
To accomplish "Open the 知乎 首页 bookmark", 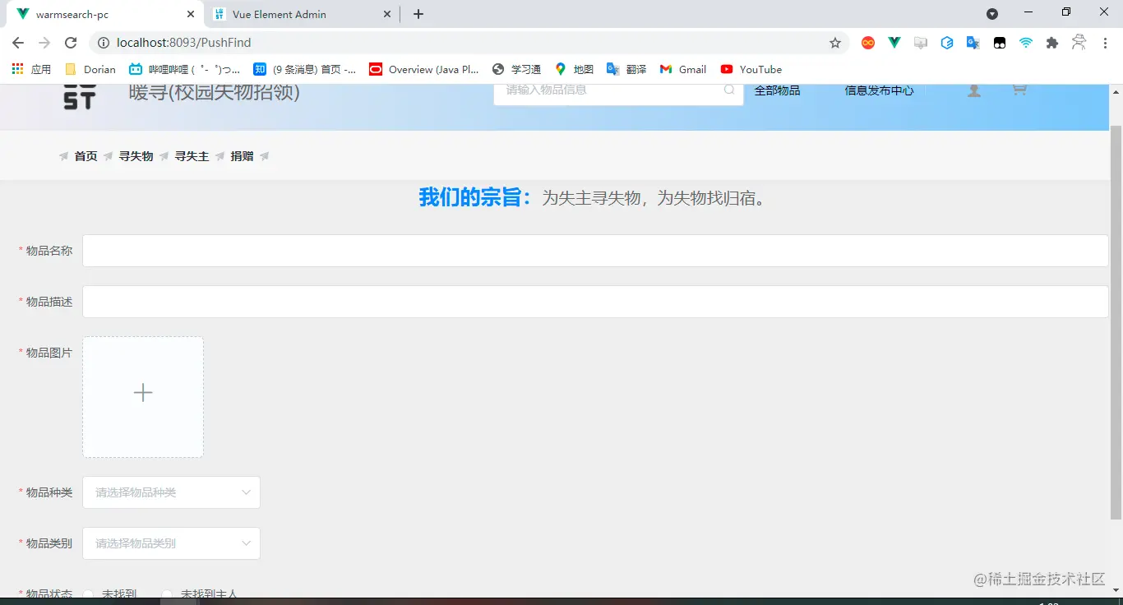I will click(x=305, y=69).
